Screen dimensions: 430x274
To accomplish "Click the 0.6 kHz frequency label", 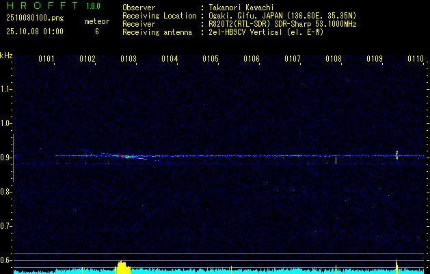I will pos(5,260).
